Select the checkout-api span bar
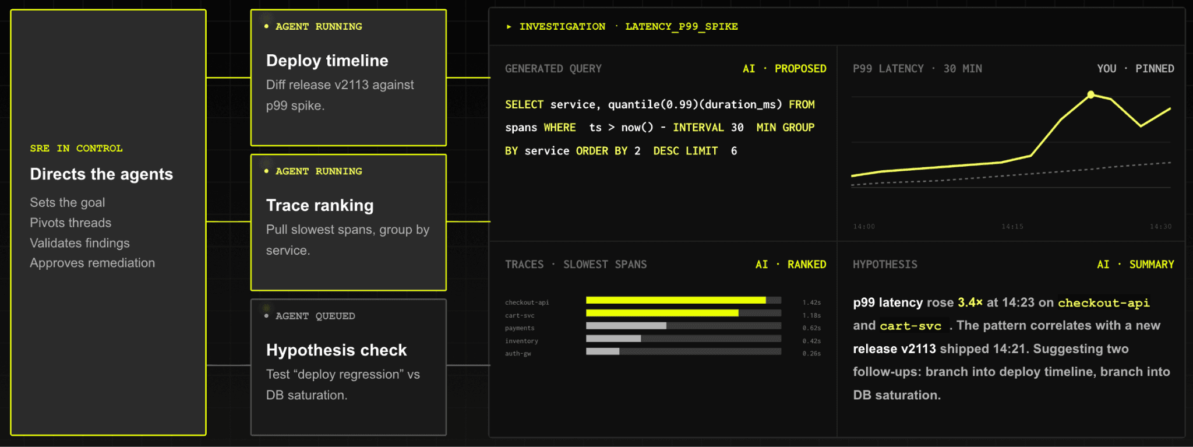 (683, 301)
